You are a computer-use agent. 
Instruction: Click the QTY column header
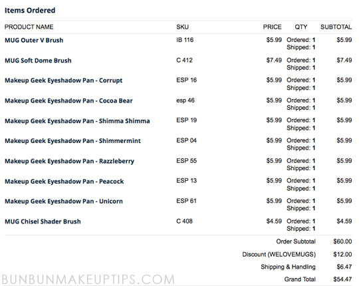[301, 27]
